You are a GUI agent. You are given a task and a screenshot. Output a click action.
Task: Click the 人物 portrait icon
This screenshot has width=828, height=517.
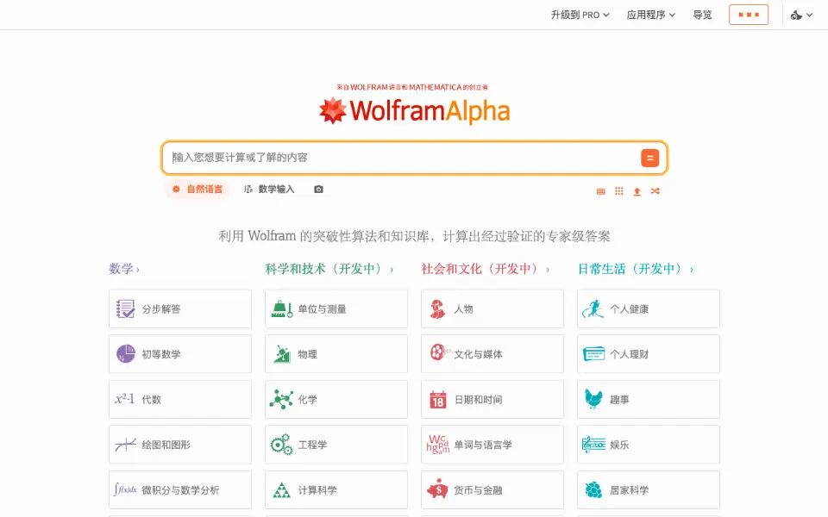pos(437,308)
